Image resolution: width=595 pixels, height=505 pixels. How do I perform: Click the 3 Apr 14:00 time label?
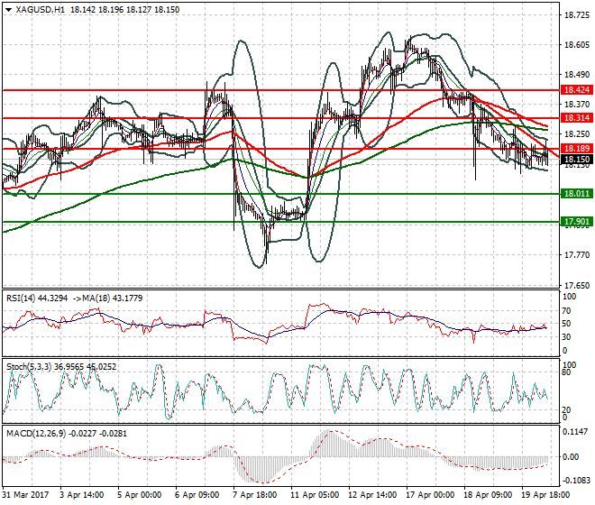tap(81, 495)
